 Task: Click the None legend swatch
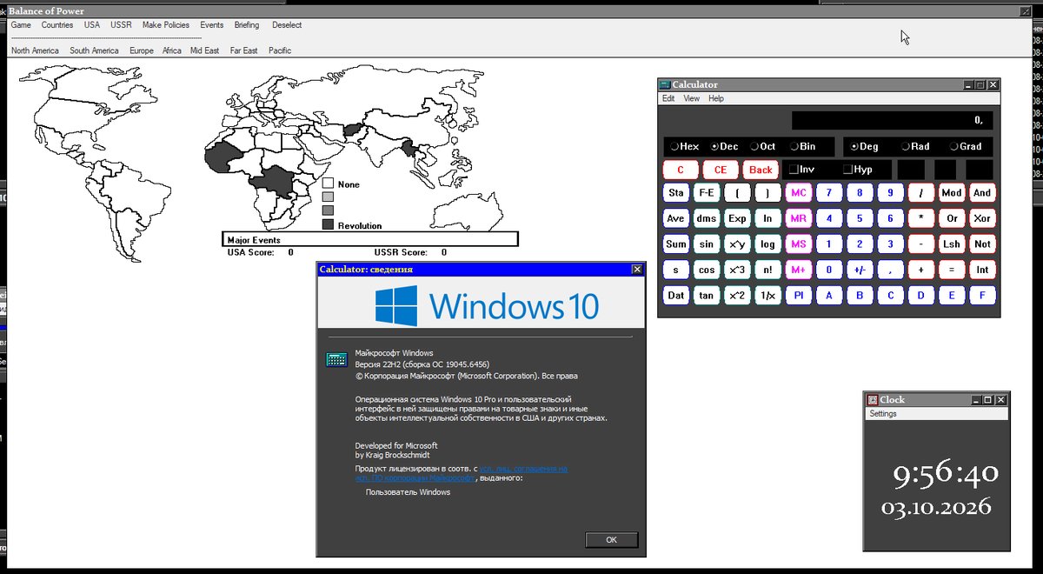328,184
